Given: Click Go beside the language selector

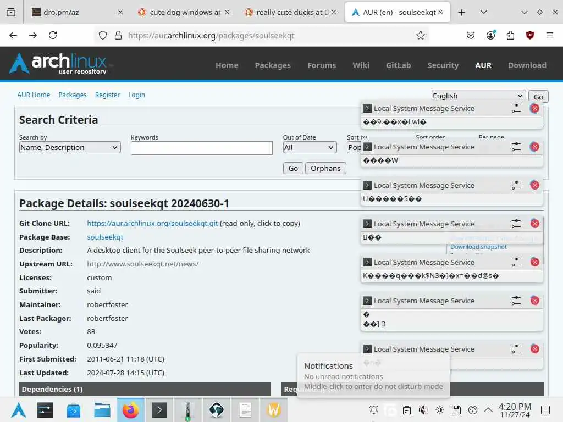Looking at the screenshot, I should click(538, 97).
